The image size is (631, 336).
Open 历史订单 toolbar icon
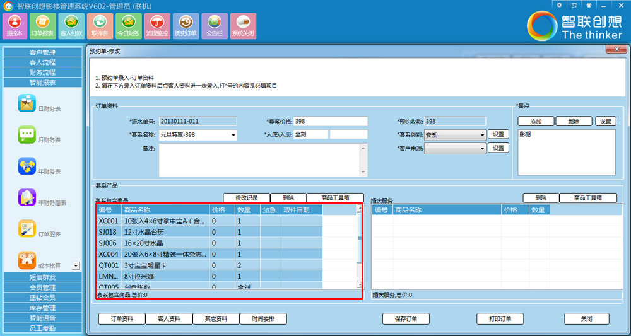pyautogui.click(x=186, y=26)
